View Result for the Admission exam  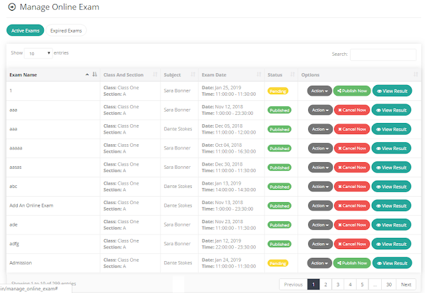[392, 263]
